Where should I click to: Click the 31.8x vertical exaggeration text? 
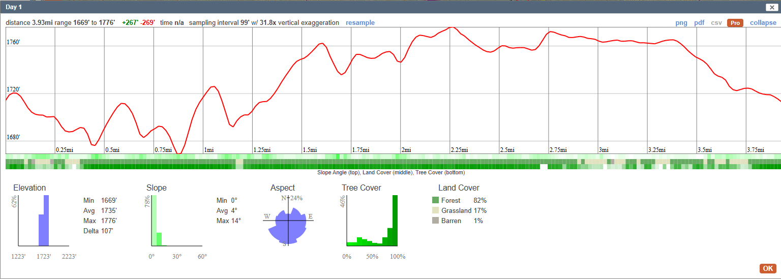[x=299, y=23]
